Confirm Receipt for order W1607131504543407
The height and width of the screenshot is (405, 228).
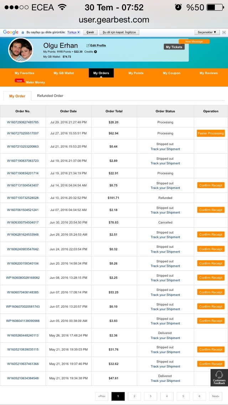tap(211, 185)
